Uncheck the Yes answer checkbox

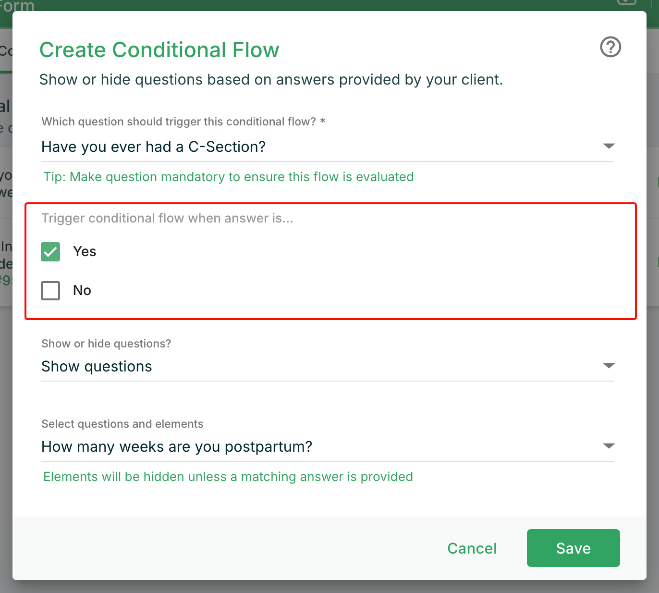50,252
